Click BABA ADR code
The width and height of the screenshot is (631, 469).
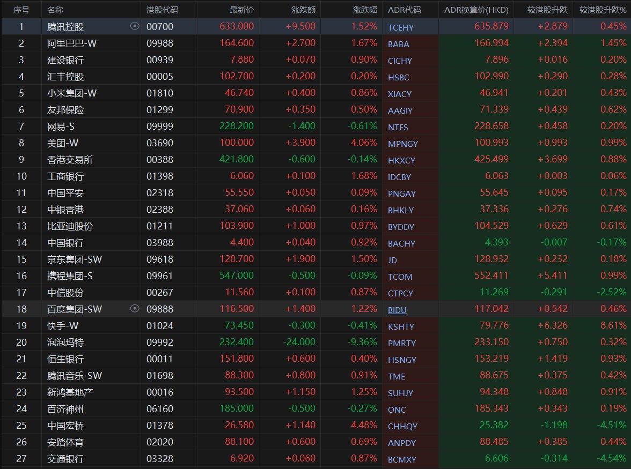(x=399, y=44)
